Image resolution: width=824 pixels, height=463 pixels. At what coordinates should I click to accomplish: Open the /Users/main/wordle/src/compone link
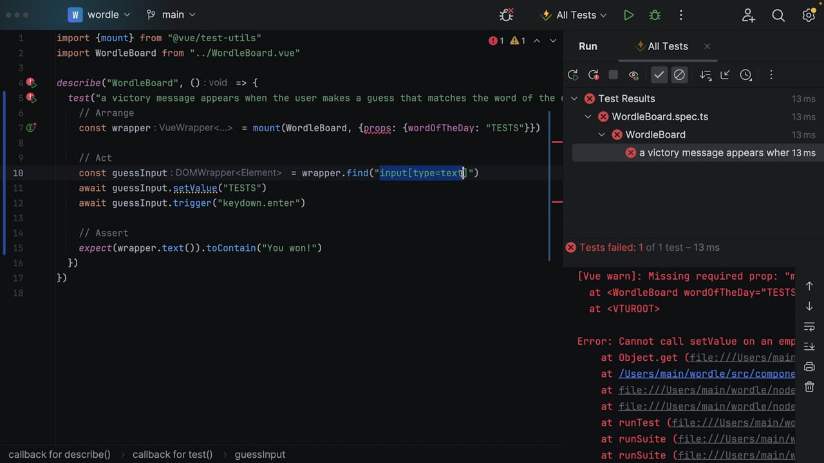point(707,374)
